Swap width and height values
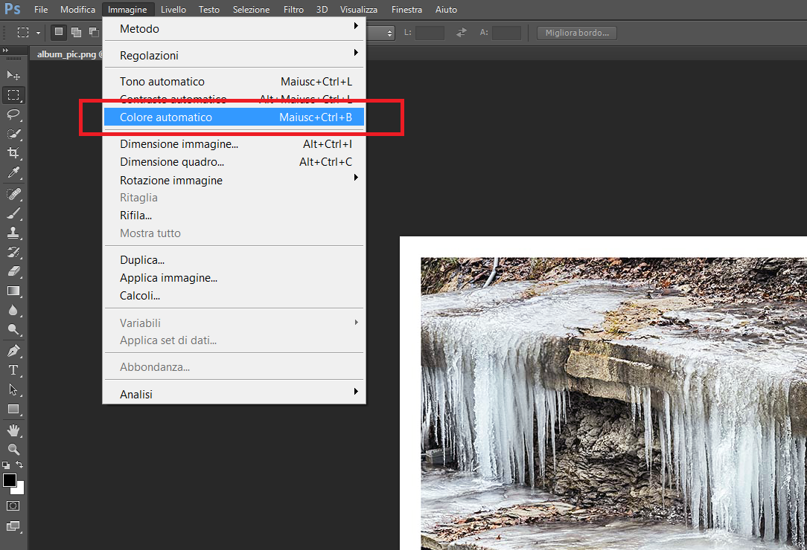 462,33
